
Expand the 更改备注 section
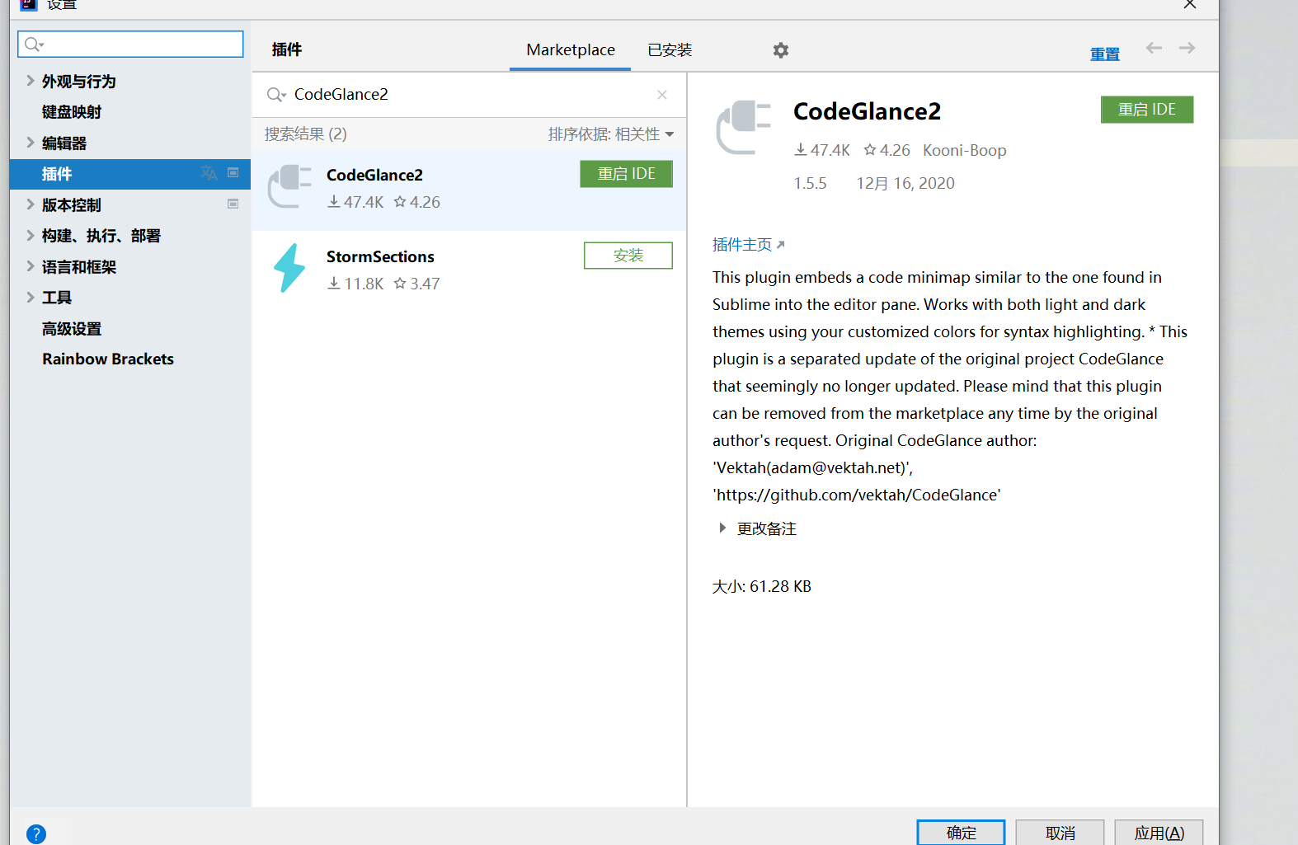point(722,528)
